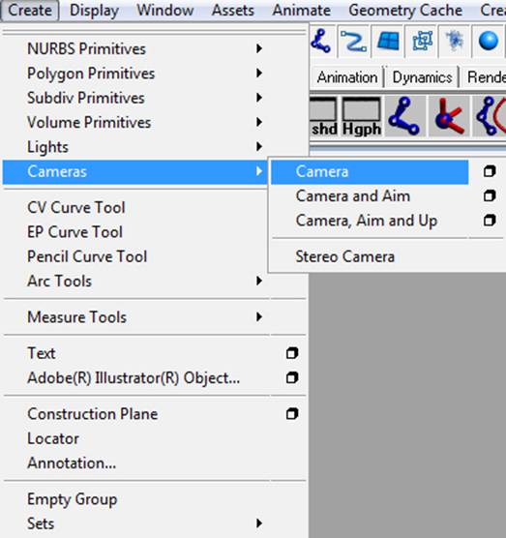Open option box for Camera and Aim
This screenshot has height=538, width=506.
490,195
